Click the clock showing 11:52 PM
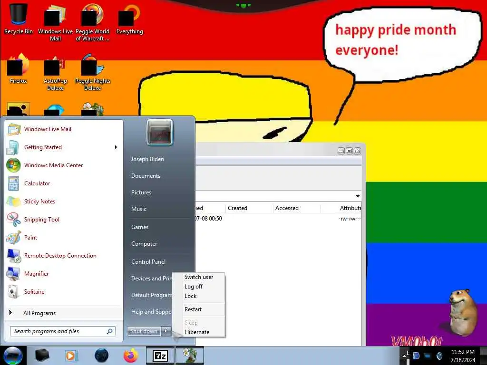The width and height of the screenshot is (487, 365). pyautogui.click(x=463, y=356)
